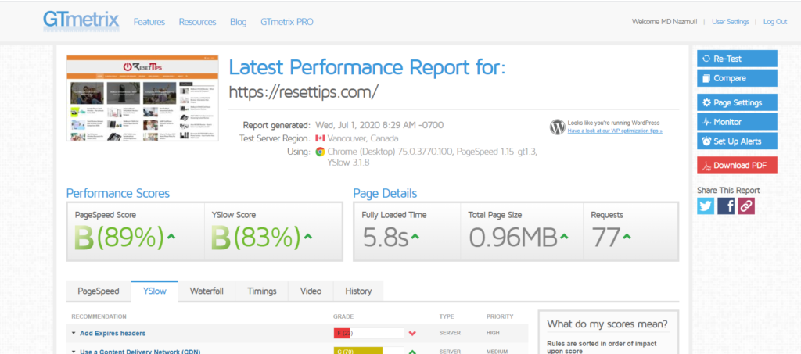Screen dimensions: 801x354
Task: Click Set Up Alerts button
Action: (x=737, y=141)
